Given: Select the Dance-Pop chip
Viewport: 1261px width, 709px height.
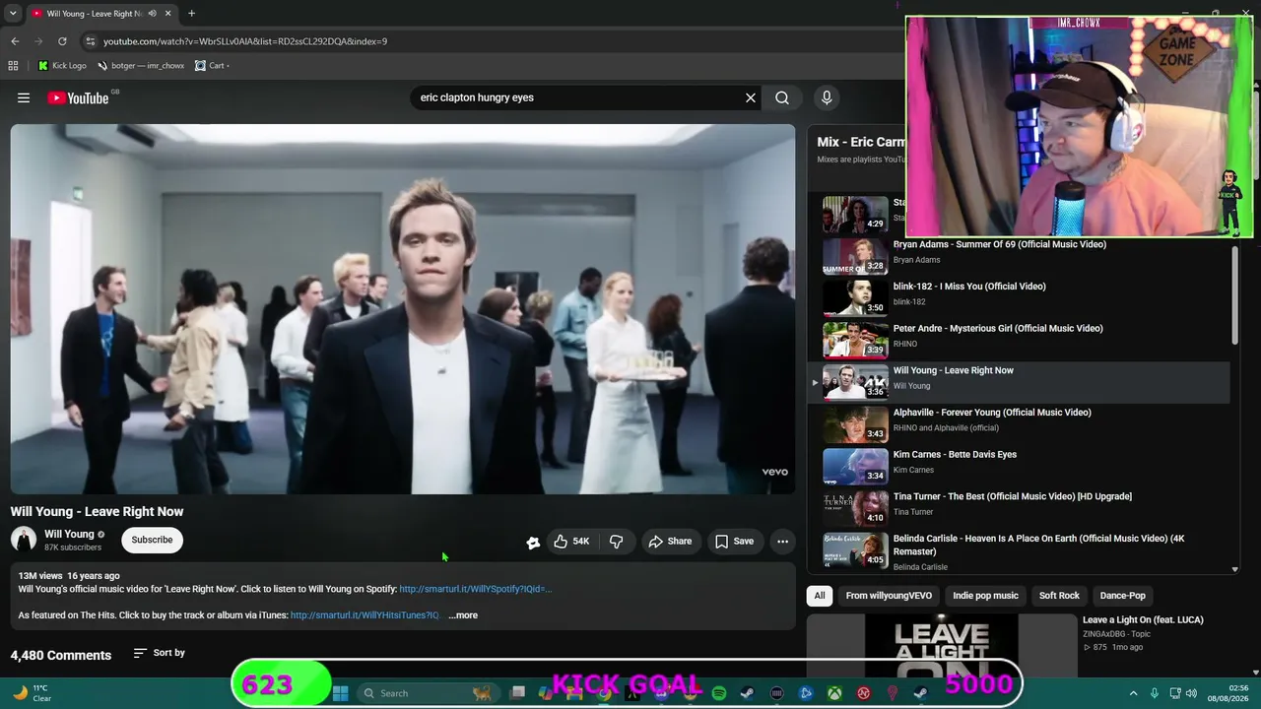Looking at the screenshot, I should click(1122, 596).
